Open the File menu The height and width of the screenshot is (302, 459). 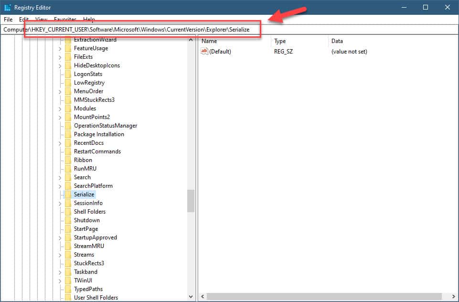click(8, 19)
